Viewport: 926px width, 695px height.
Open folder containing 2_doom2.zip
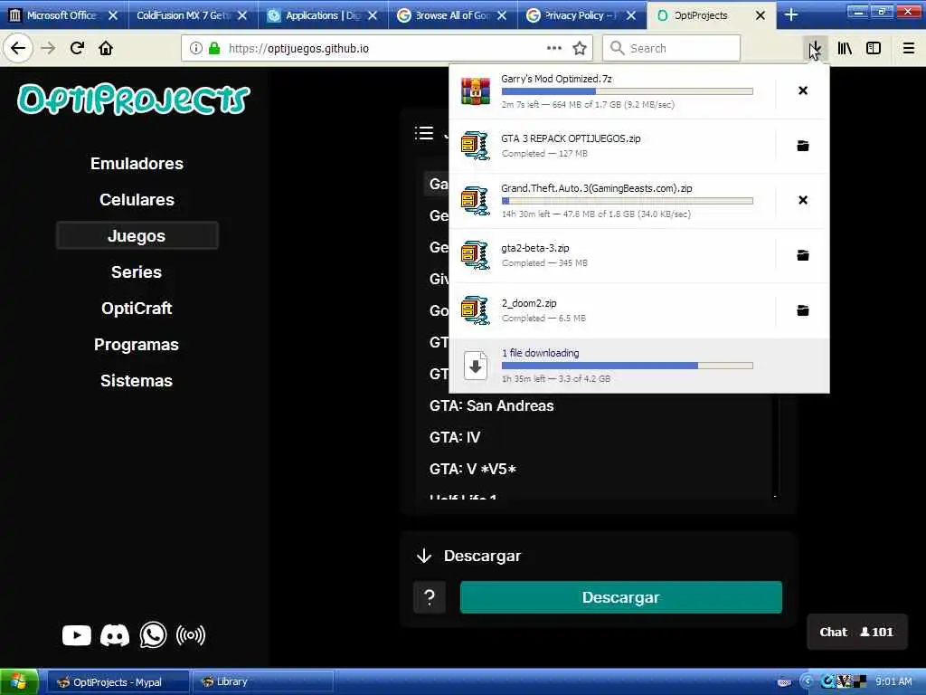point(803,310)
